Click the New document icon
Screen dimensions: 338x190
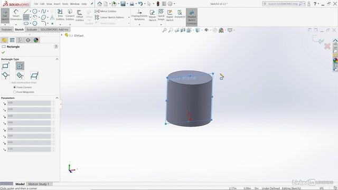click(106, 4)
